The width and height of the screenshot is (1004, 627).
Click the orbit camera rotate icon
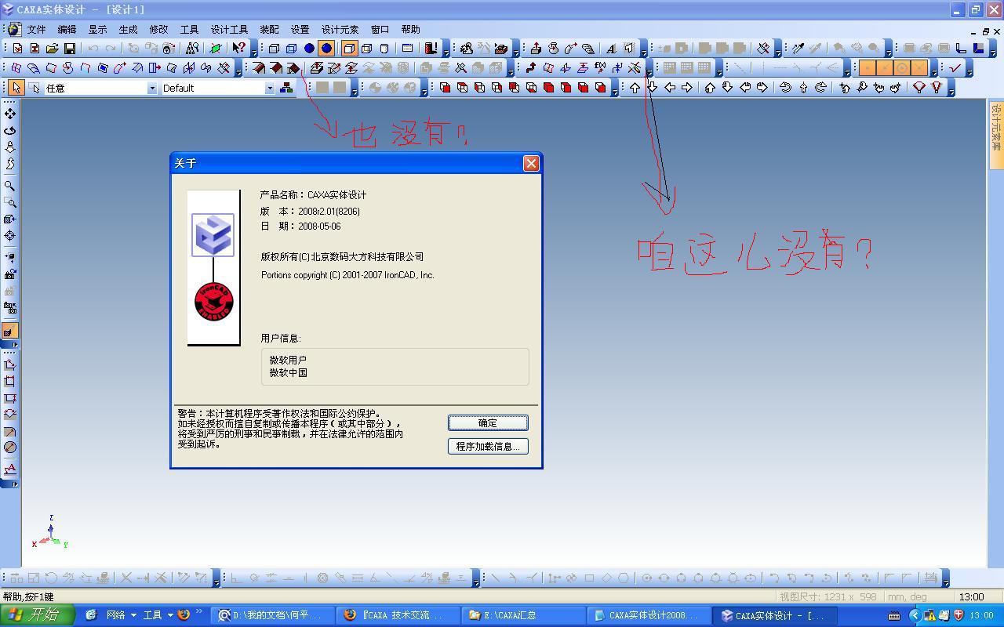click(x=10, y=130)
